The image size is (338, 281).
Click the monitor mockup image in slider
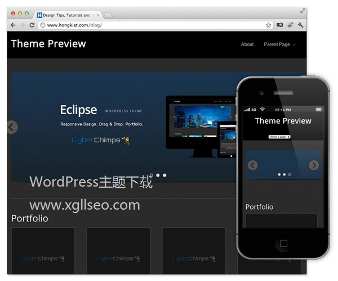pos(202,126)
